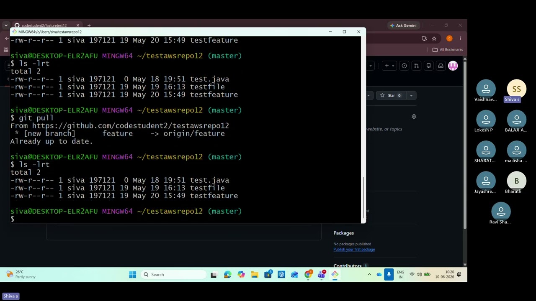Open weather widget Partly sunny
The width and height of the screenshot is (536, 301).
tap(21, 275)
